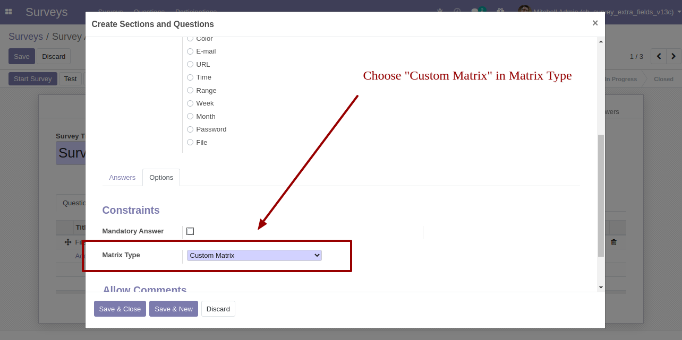Image resolution: width=682 pixels, height=340 pixels.
Task: Click the Save & New button
Action: (x=174, y=309)
